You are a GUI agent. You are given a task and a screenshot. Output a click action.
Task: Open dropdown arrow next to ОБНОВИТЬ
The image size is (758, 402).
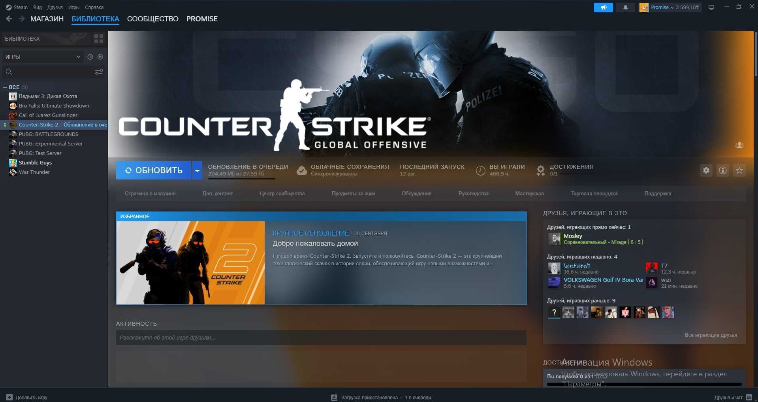click(x=197, y=170)
